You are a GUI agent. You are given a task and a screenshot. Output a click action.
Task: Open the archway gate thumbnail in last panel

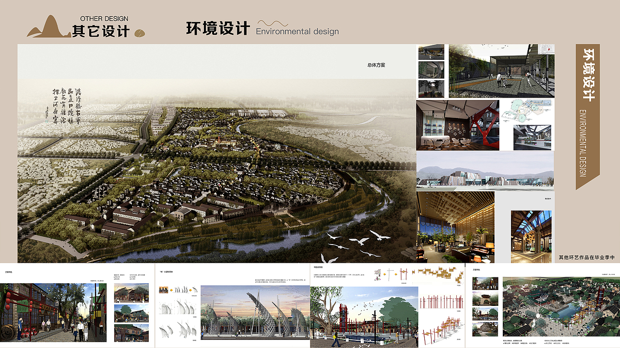point(485,299)
